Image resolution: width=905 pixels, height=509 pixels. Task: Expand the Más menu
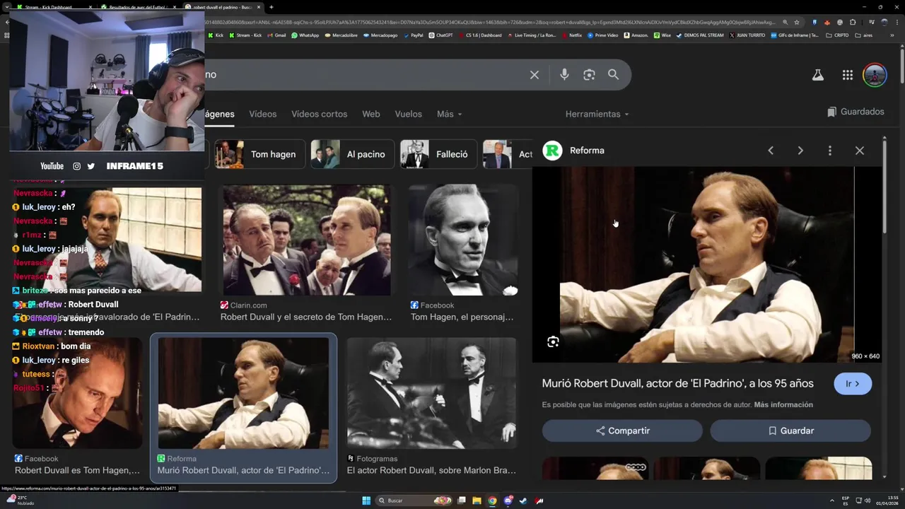pos(449,114)
